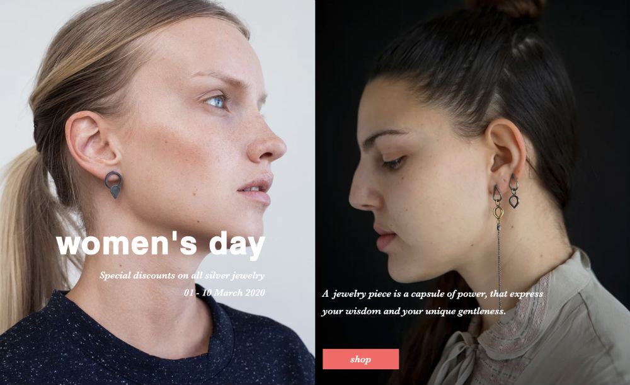630x385 pixels.
Task: Click the blonde model's blue eye
Action: [x=215, y=101]
